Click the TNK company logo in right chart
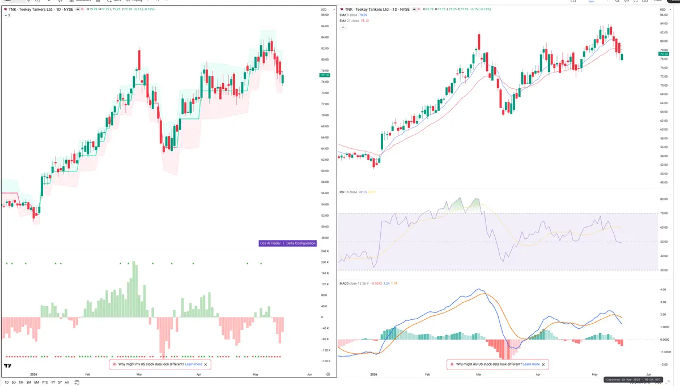680x386 pixels. click(x=342, y=10)
